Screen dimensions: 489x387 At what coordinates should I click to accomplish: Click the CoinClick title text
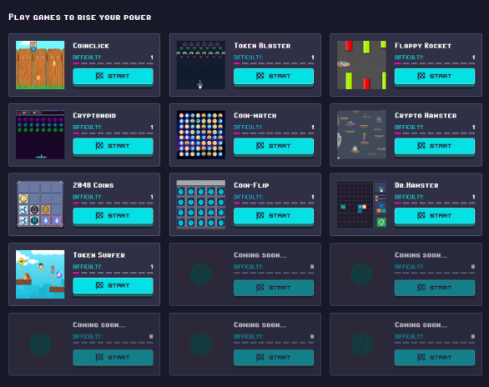(x=91, y=46)
